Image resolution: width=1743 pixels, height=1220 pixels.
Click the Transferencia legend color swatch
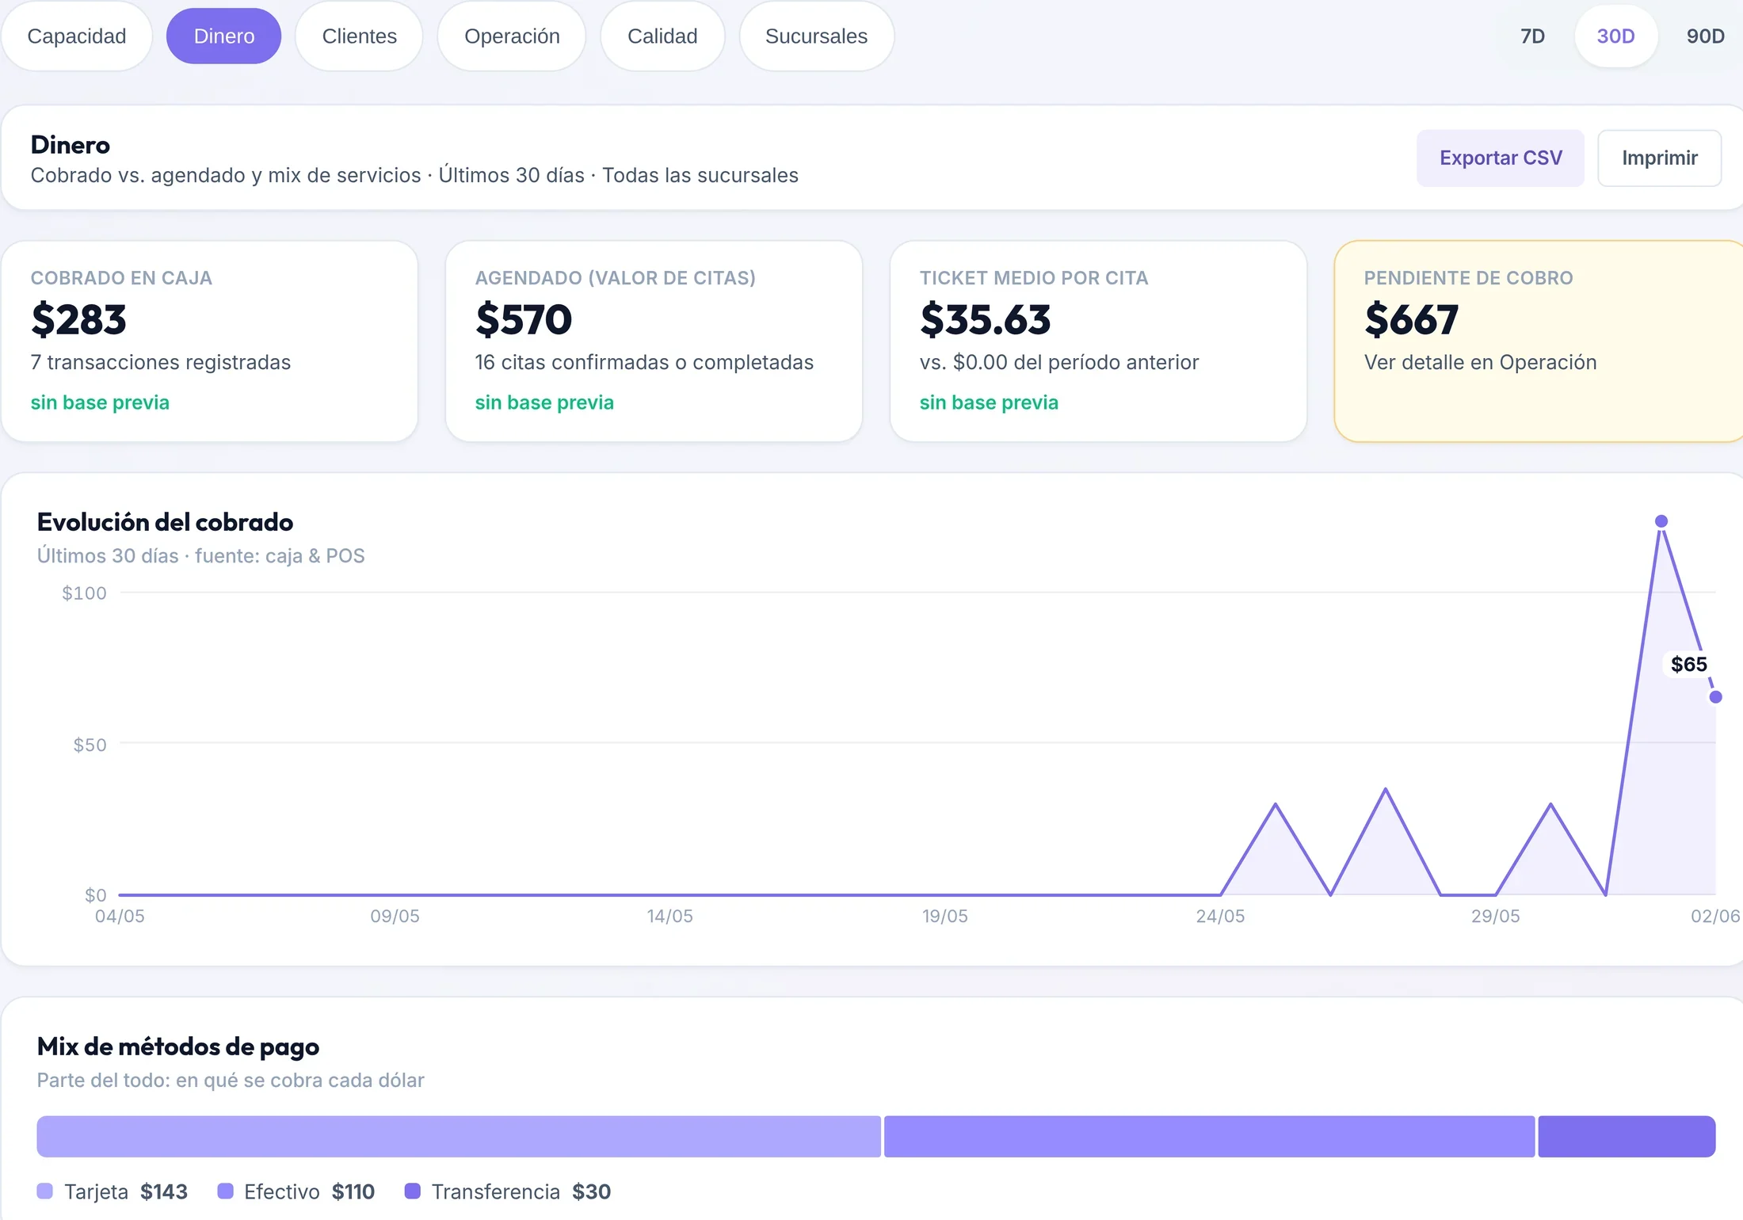412,1191
